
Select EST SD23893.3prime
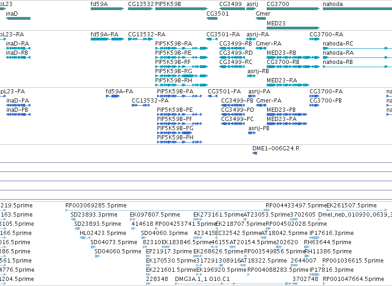pos(73,219)
